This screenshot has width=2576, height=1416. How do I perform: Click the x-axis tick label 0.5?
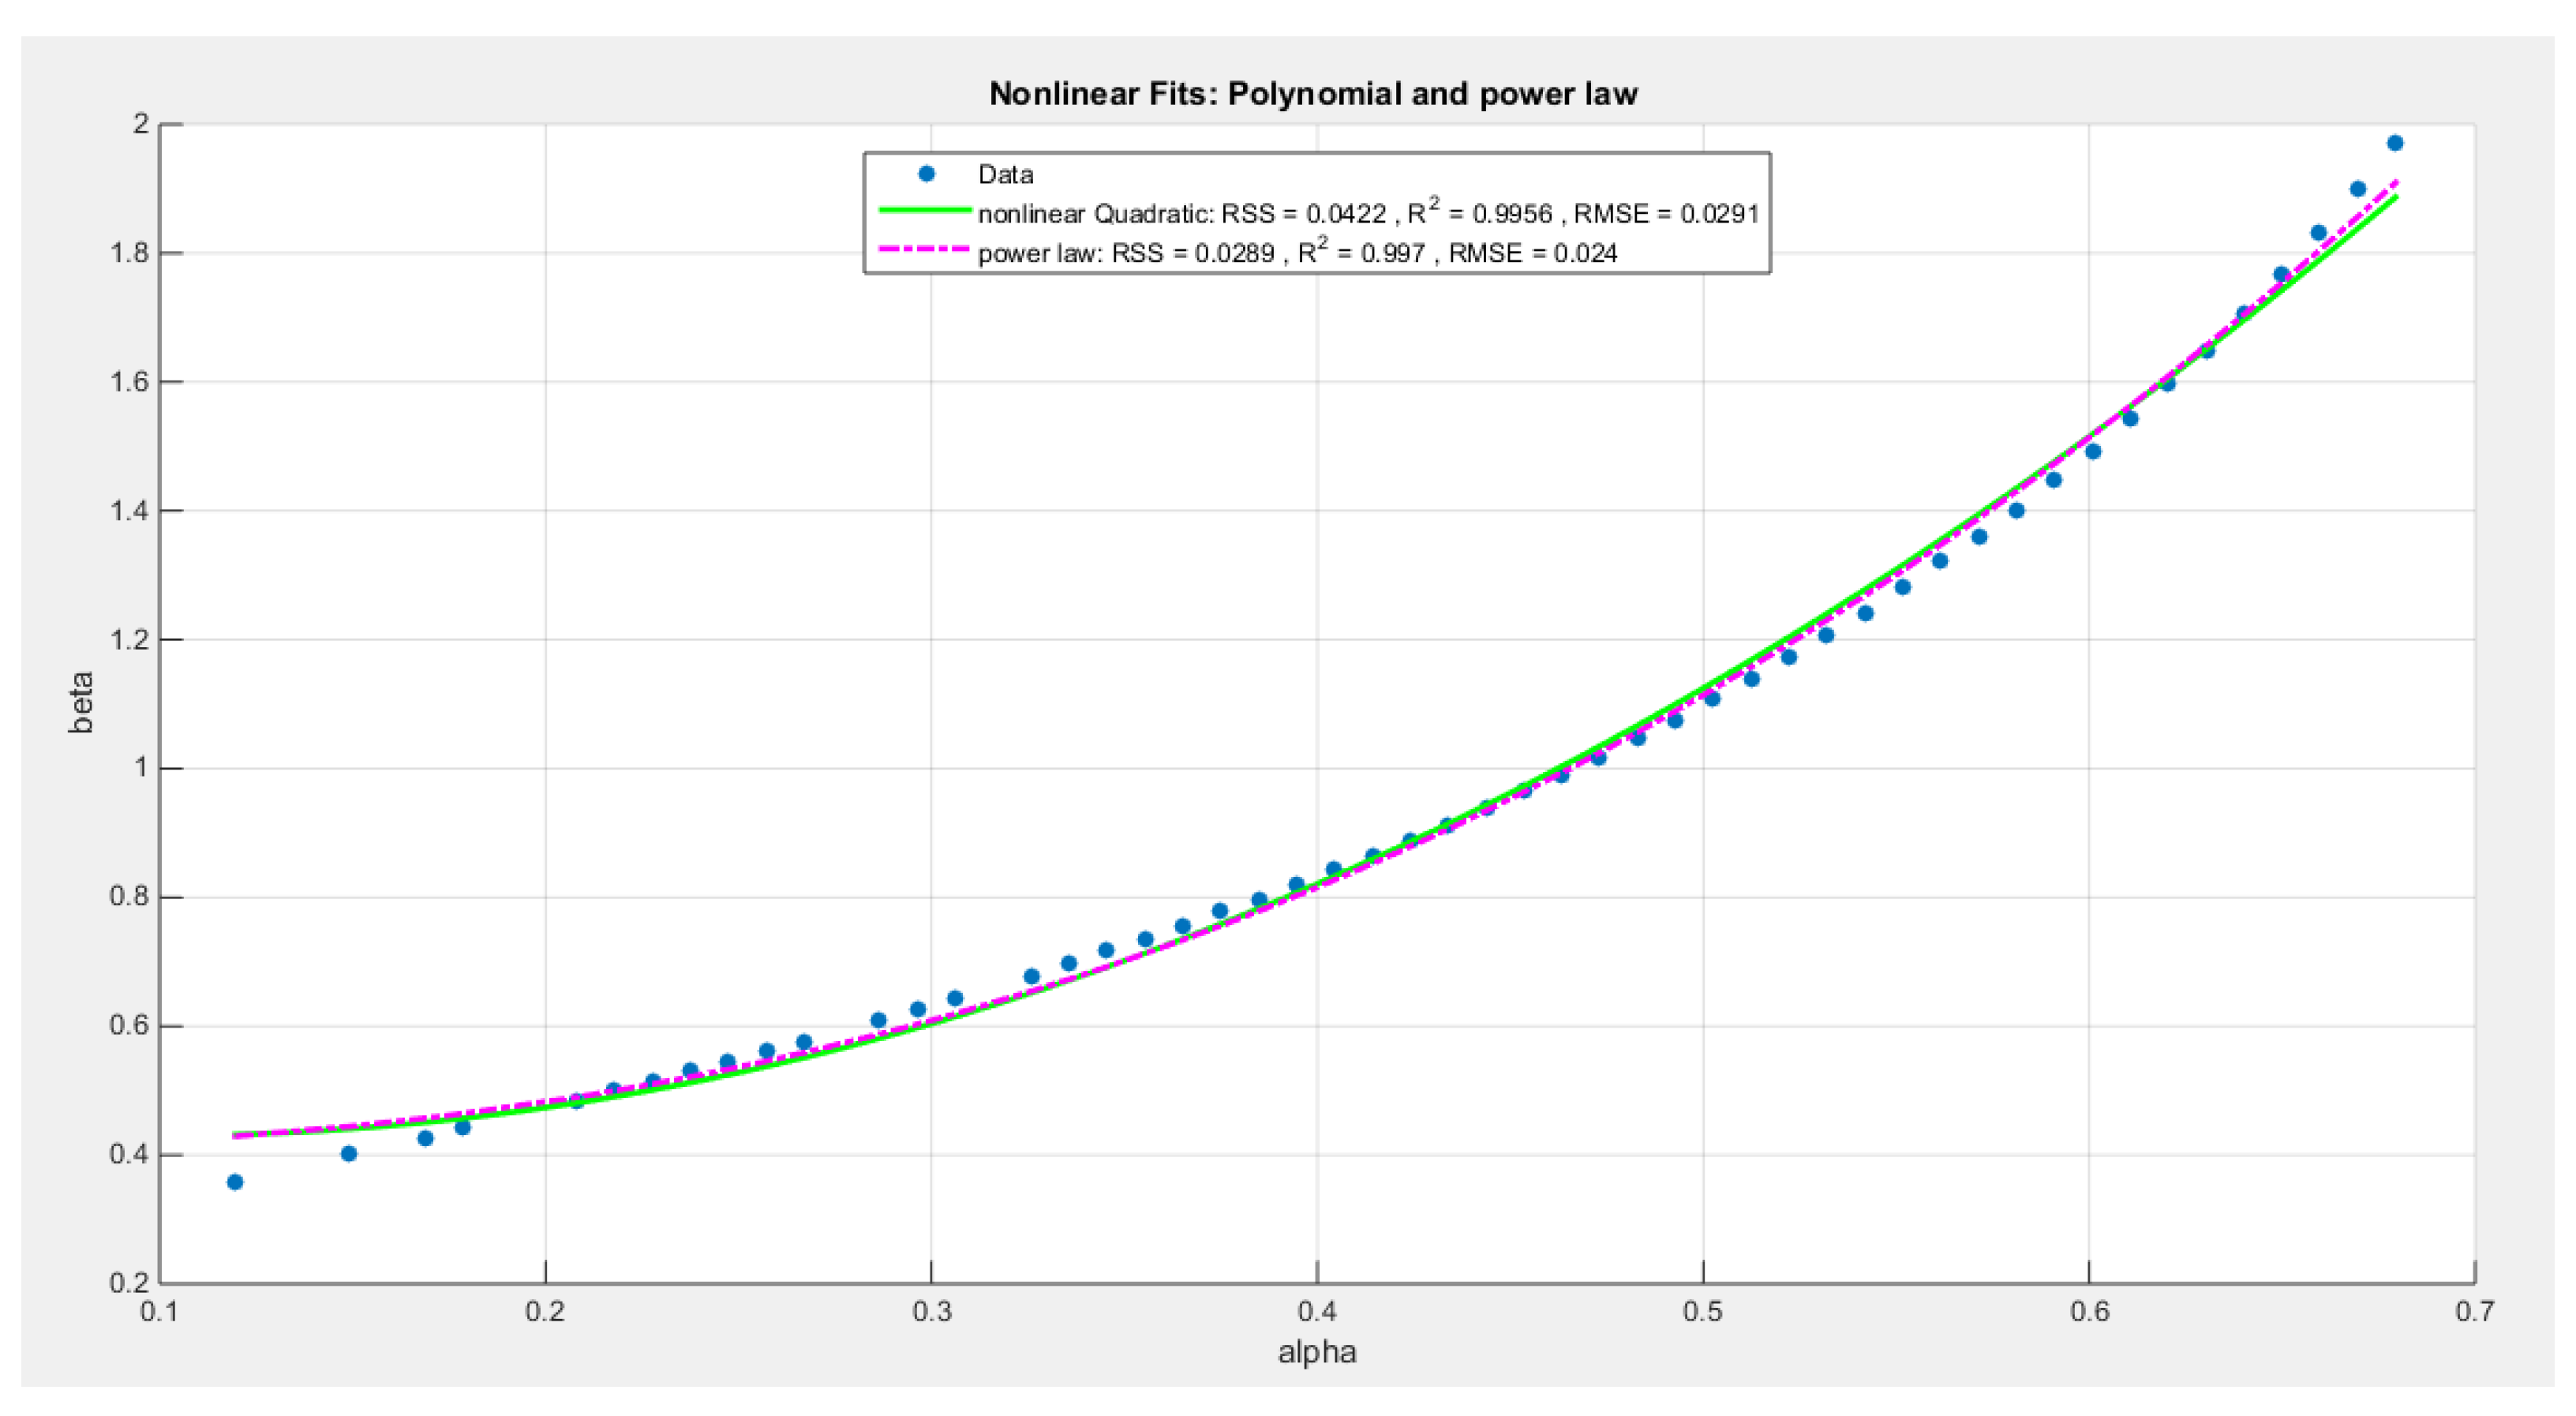point(1703,1311)
